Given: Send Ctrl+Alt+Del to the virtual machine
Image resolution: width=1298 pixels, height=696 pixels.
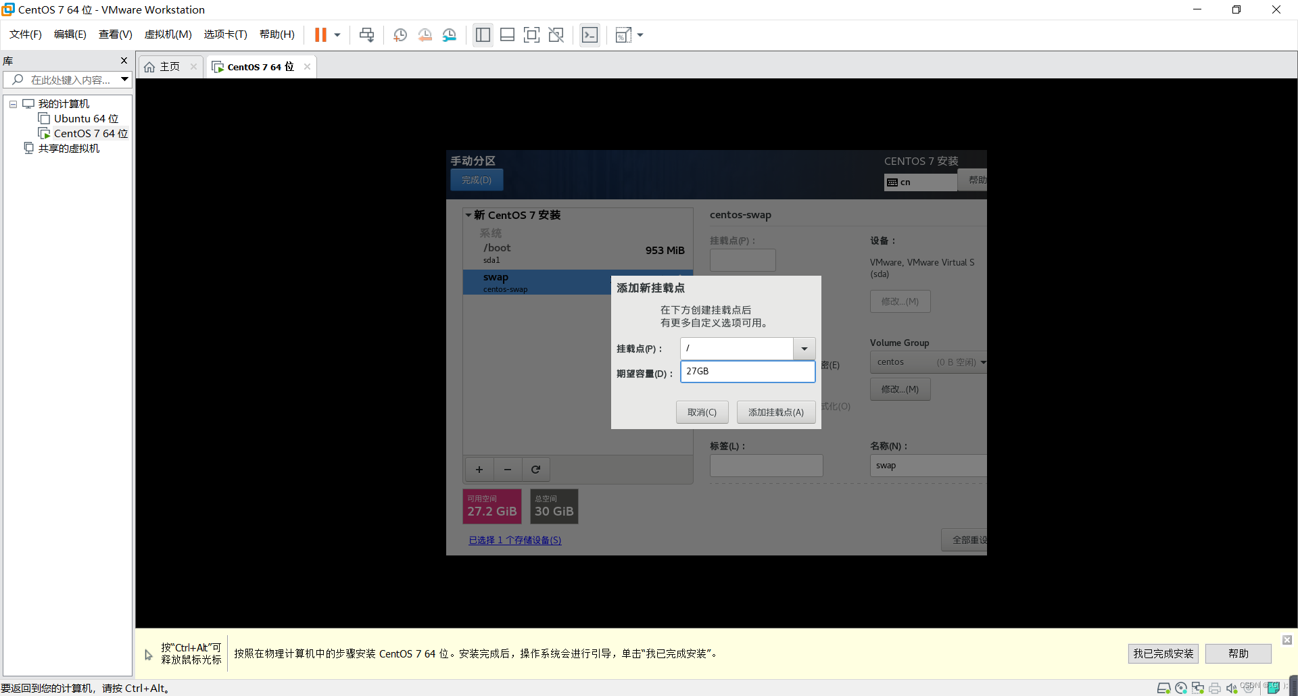Looking at the screenshot, I should pyautogui.click(x=366, y=35).
